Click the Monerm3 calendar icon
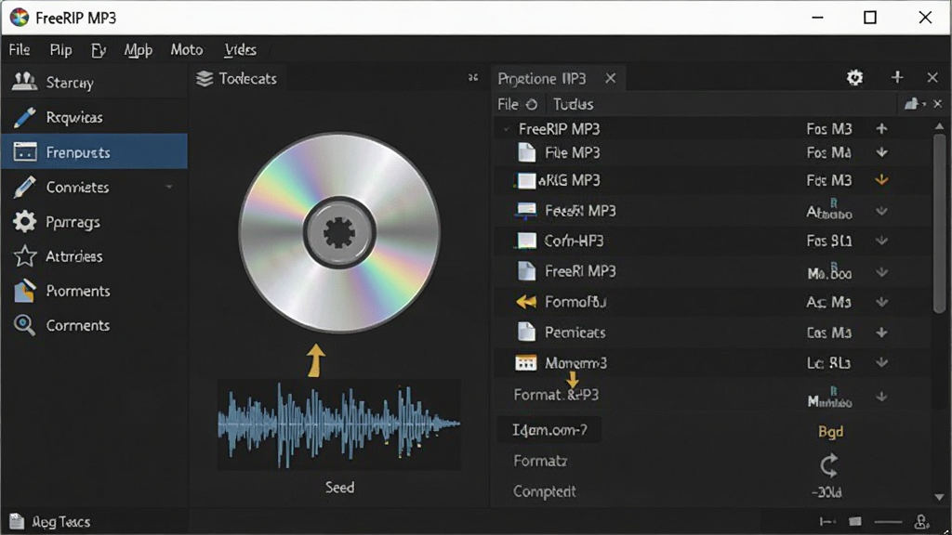 (x=525, y=363)
